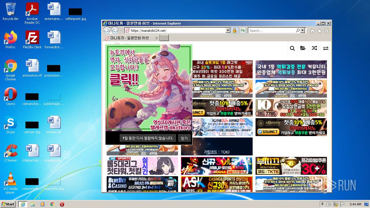Open the BLUEBET & CASINO banner
The height and width of the screenshot is (208, 370).
tap(142, 184)
